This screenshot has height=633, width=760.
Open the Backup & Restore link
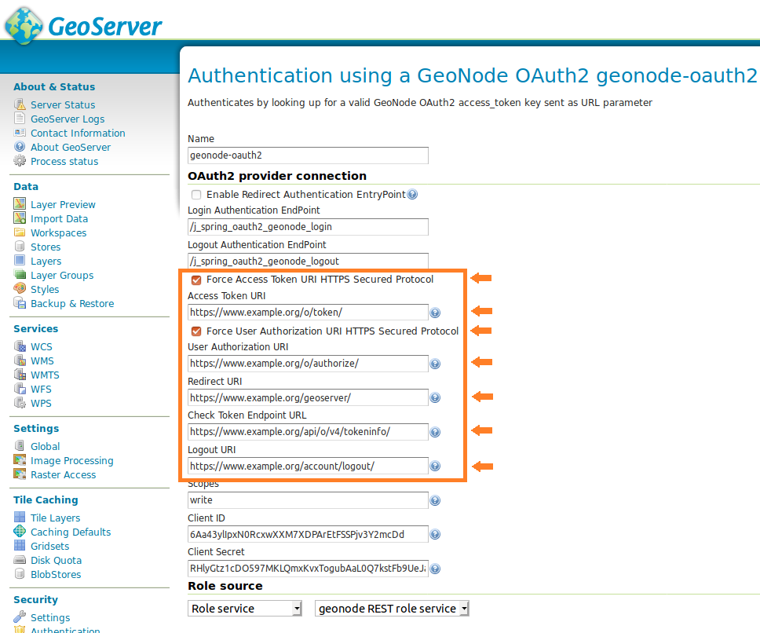(71, 303)
